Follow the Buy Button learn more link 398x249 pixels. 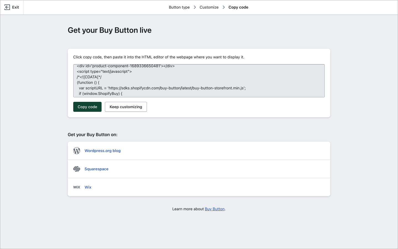(x=214, y=209)
